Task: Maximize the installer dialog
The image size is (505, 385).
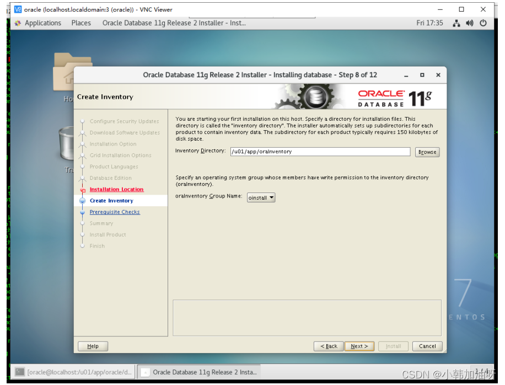Action: 422,75
